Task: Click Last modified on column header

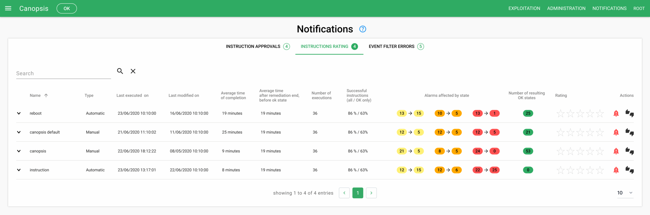Action: pos(184,95)
